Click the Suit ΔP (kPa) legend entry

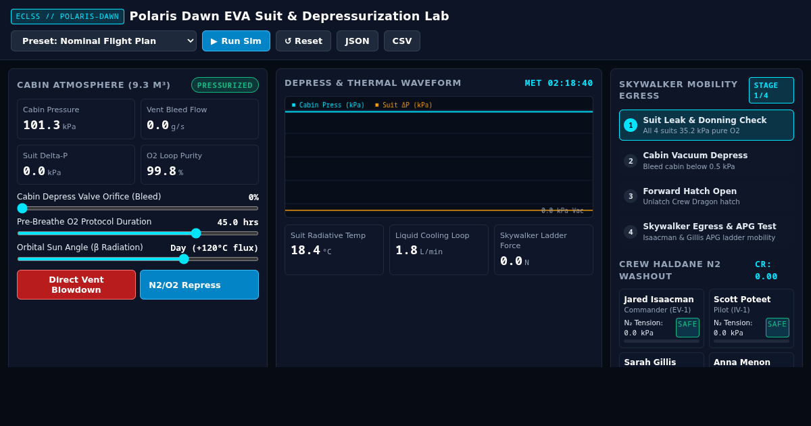(x=404, y=105)
